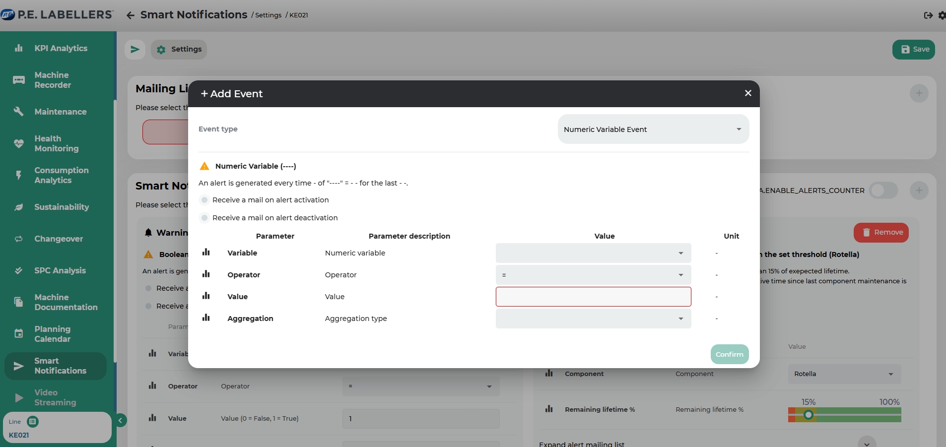Collapse the sidebar with chevron arrow
The width and height of the screenshot is (946, 447).
(x=120, y=421)
